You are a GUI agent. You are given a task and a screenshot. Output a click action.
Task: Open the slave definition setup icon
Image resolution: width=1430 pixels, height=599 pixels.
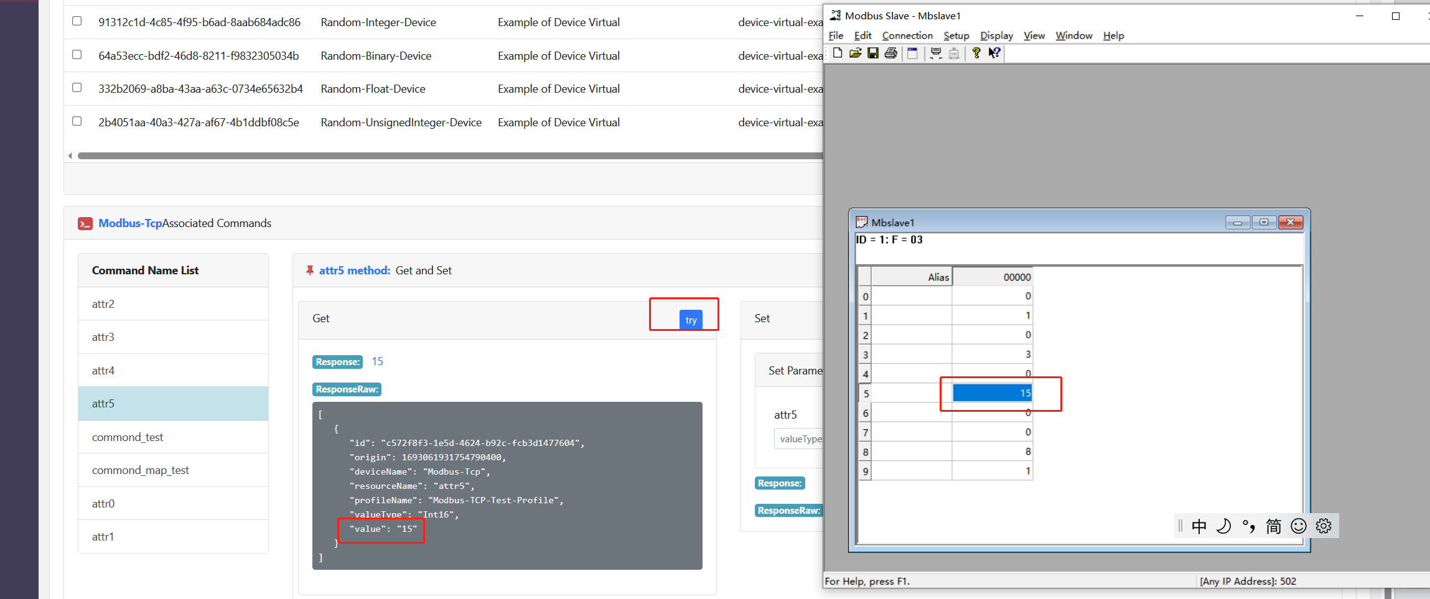tap(912, 53)
